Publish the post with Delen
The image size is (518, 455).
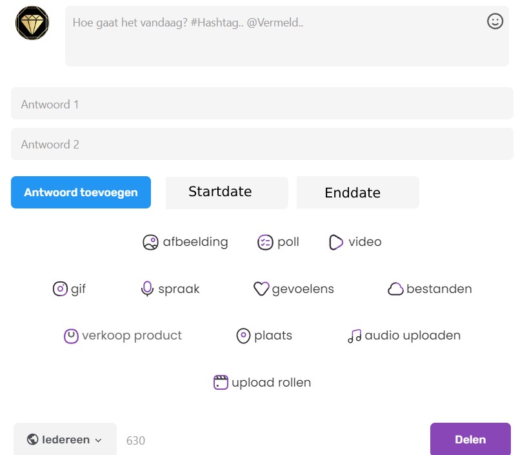pyautogui.click(x=470, y=439)
